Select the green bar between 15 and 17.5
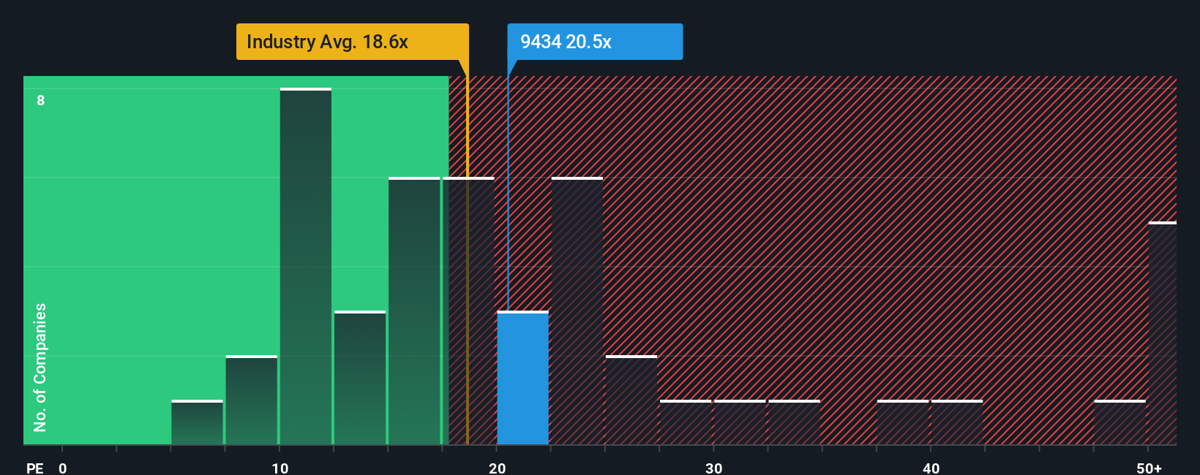 click(x=414, y=311)
